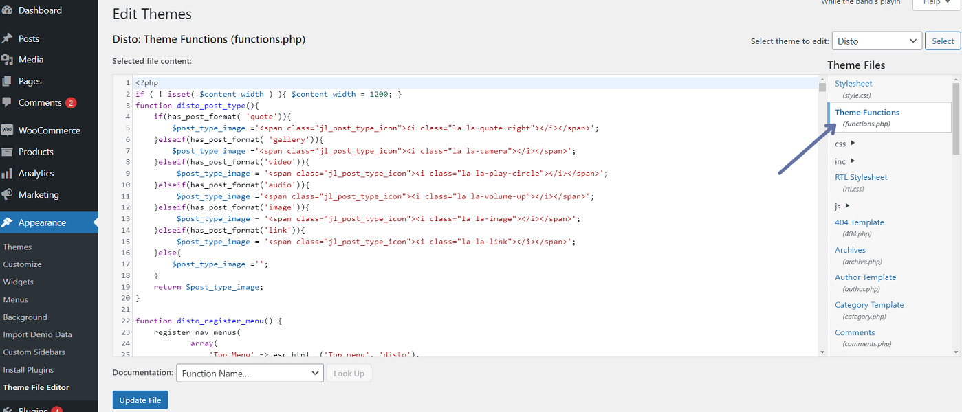The width and height of the screenshot is (962, 412).
Task: Open Background submenu item
Action: [x=25, y=317]
